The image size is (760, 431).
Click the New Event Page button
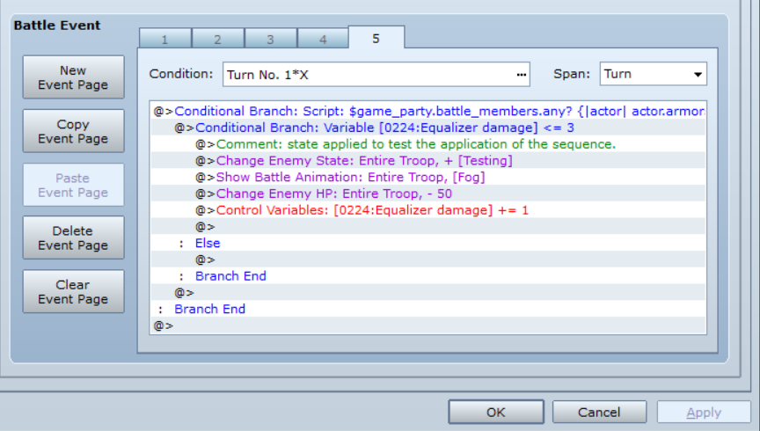[x=73, y=77]
